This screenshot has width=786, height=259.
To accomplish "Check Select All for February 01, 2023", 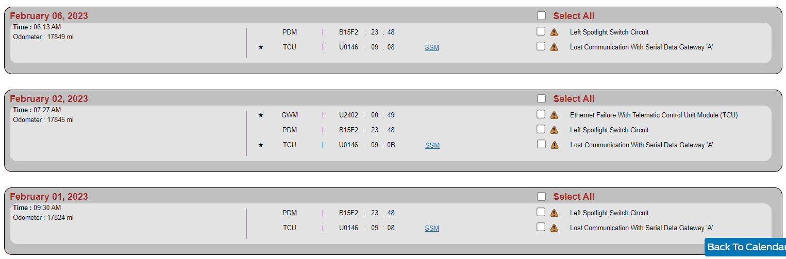I will 541,196.
